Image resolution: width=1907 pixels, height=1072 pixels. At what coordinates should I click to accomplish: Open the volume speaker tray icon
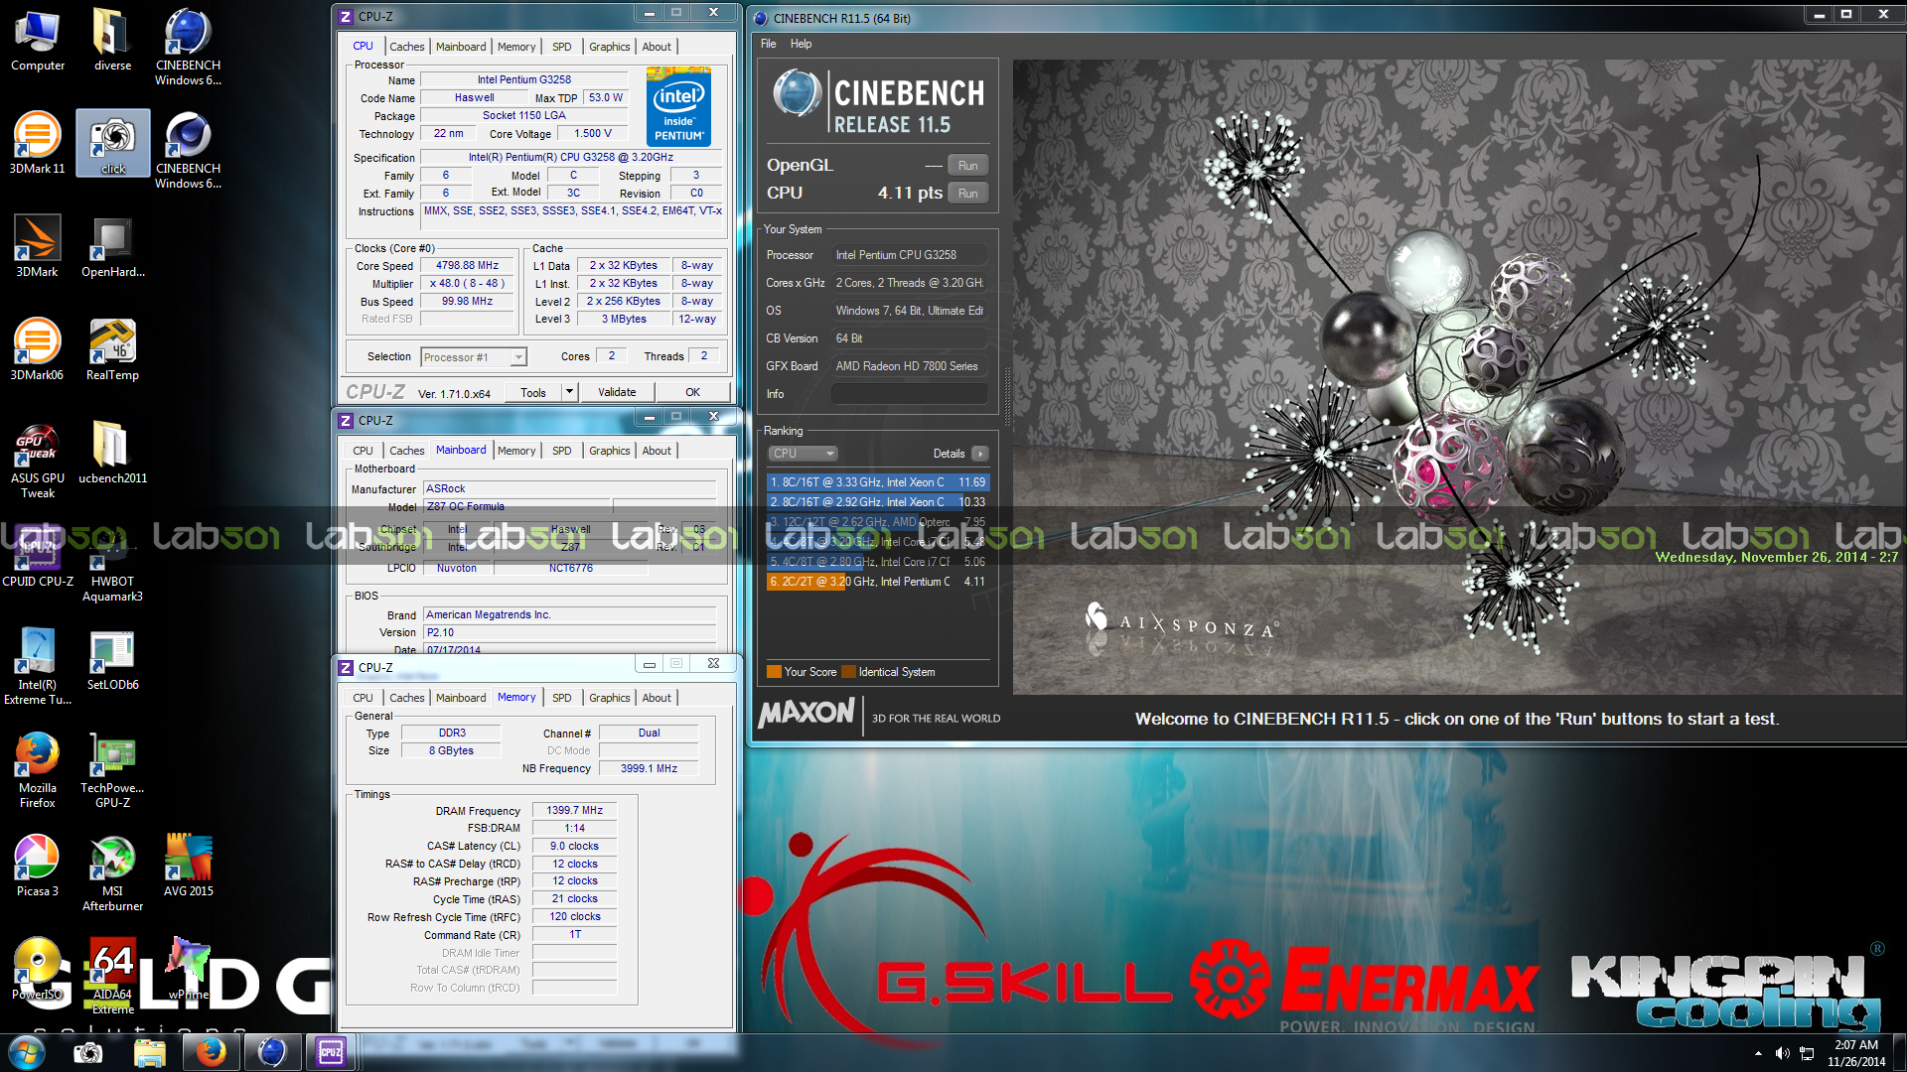tap(1783, 1053)
